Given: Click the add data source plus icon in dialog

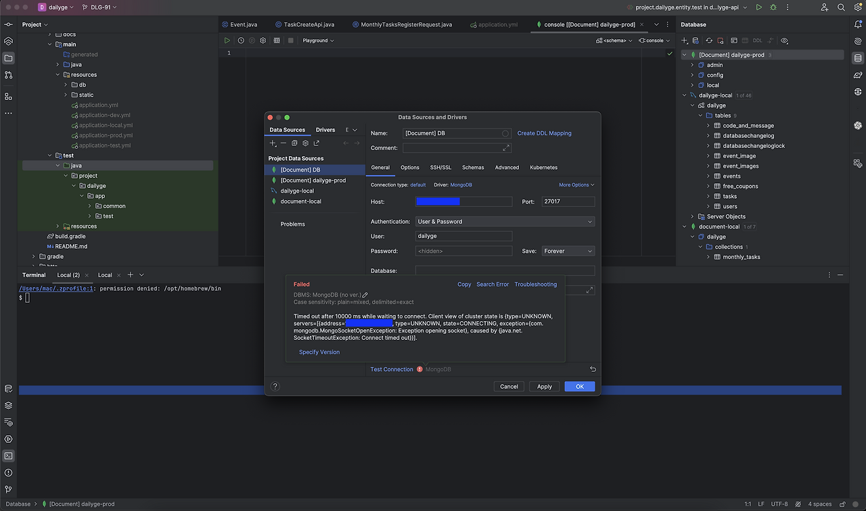Looking at the screenshot, I should pyautogui.click(x=273, y=143).
